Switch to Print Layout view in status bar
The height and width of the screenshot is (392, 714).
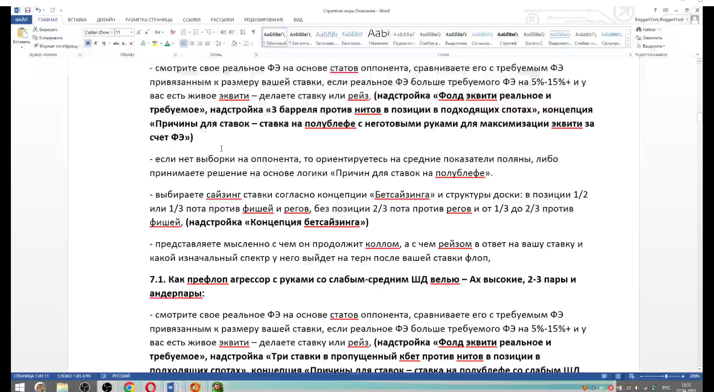click(618, 376)
